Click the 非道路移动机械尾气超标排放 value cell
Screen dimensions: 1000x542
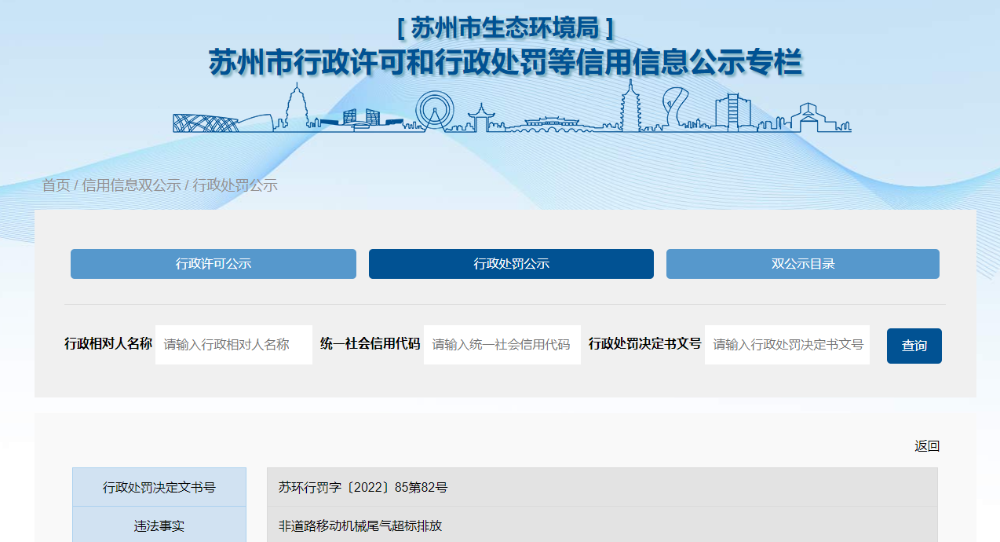point(602,526)
